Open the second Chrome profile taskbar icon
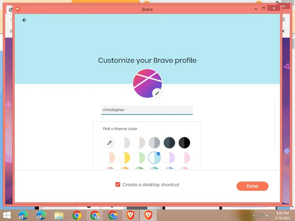Screen dimensions: 295x221 tap(94, 215)
